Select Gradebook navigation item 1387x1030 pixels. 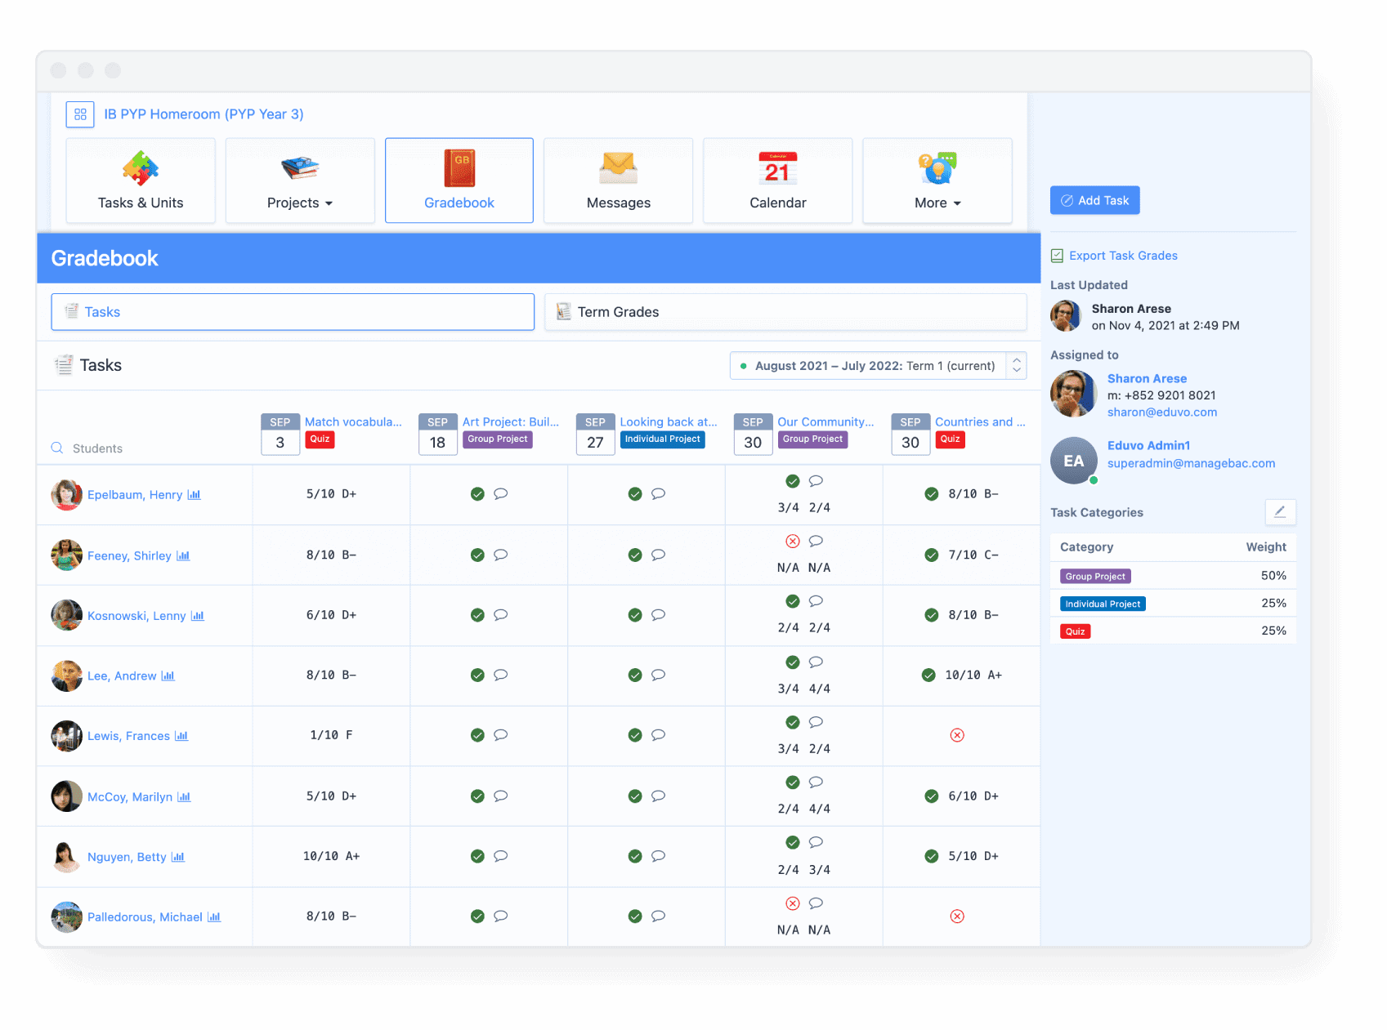(459, 181)
